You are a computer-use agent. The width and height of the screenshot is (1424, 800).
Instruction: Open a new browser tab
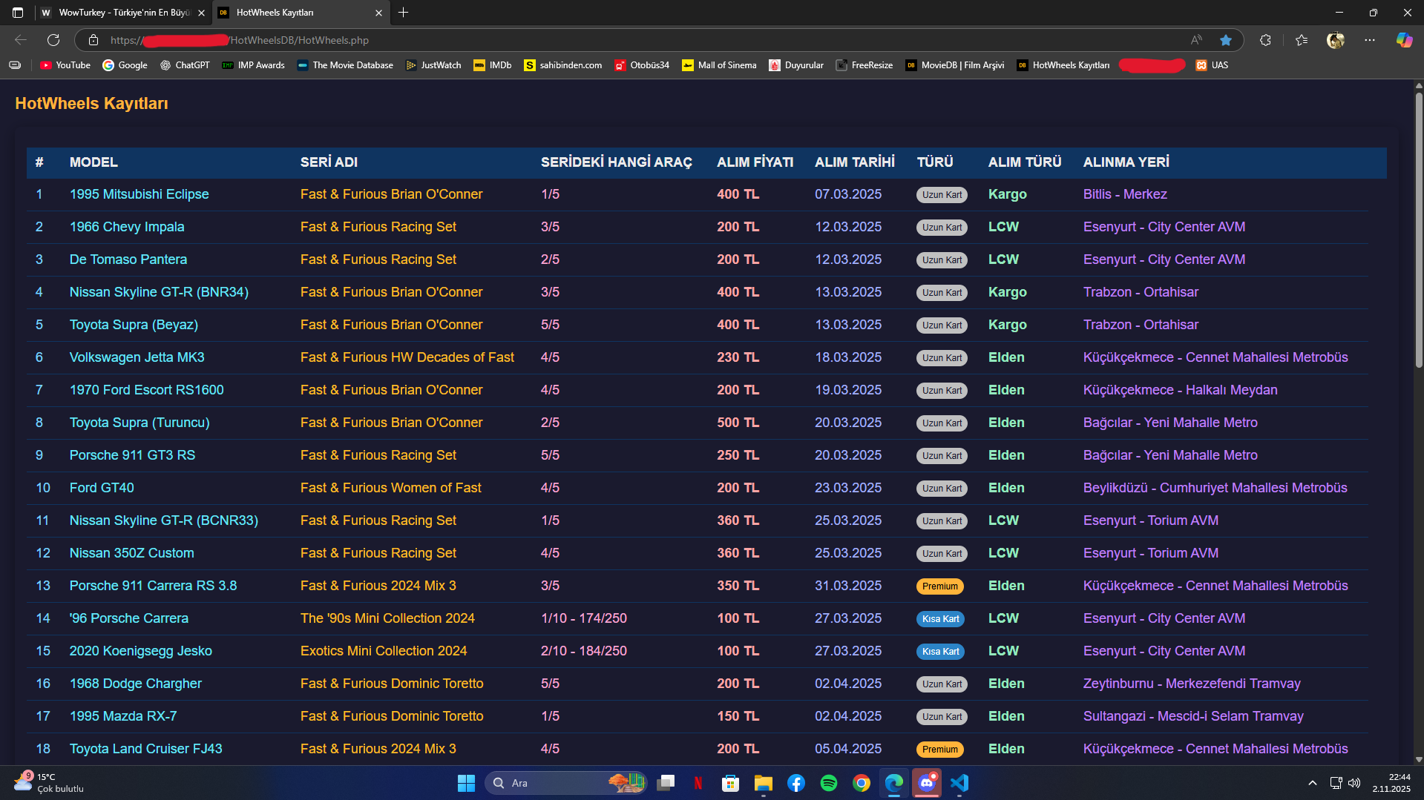click(403, 13)
